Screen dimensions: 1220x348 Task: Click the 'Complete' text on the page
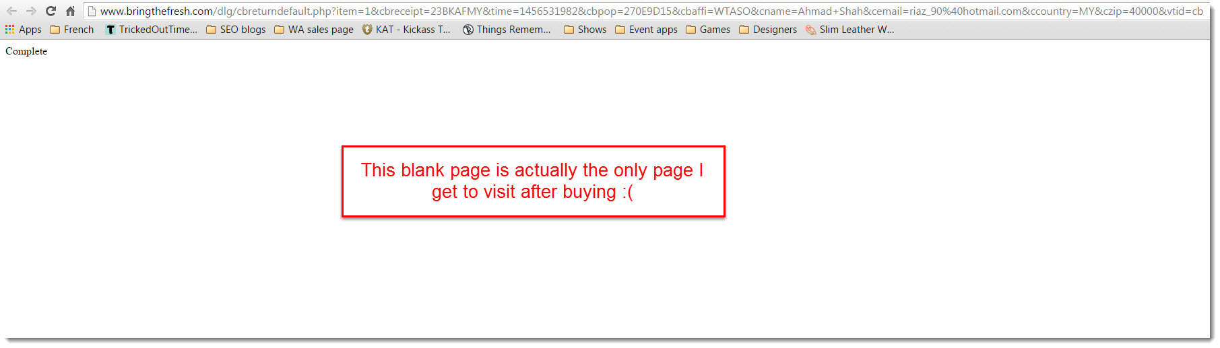26,51
